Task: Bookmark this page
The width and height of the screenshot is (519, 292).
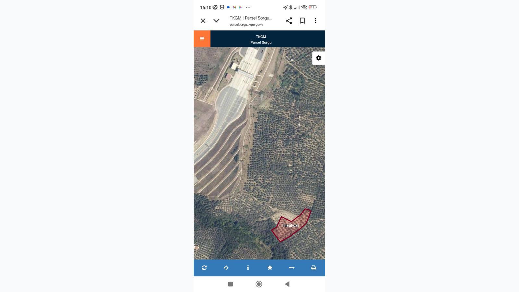Action: [x=302, y=21]
